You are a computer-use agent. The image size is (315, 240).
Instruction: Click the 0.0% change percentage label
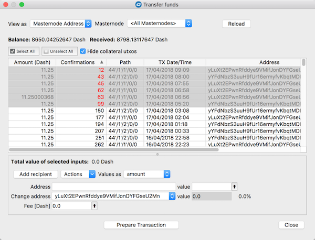click(245, 197)
